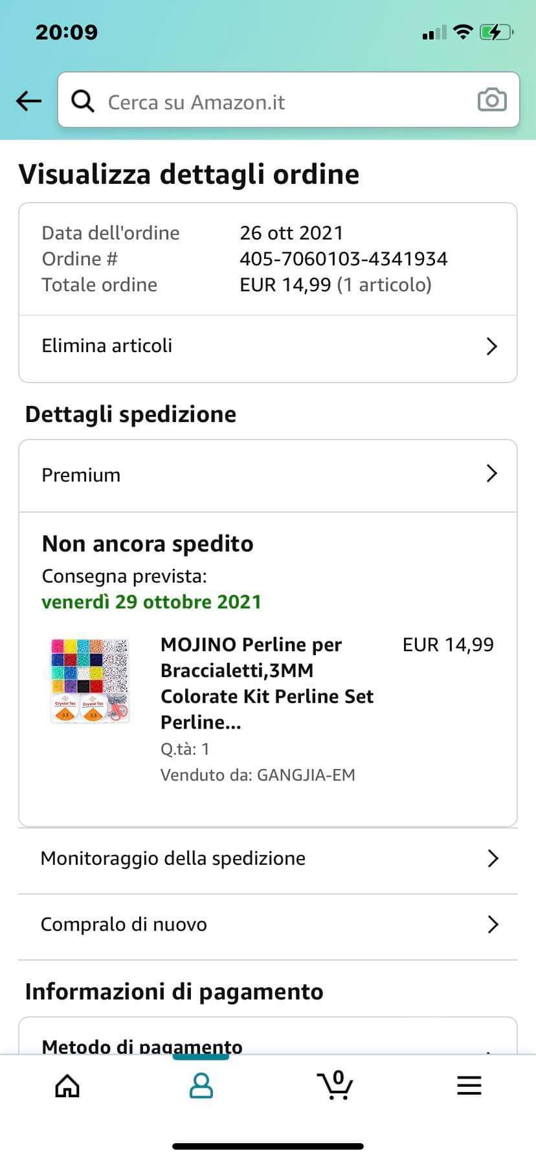Open MOJINO Perline product title link
The image size is (536, 1160).
[x=267, y=683]
